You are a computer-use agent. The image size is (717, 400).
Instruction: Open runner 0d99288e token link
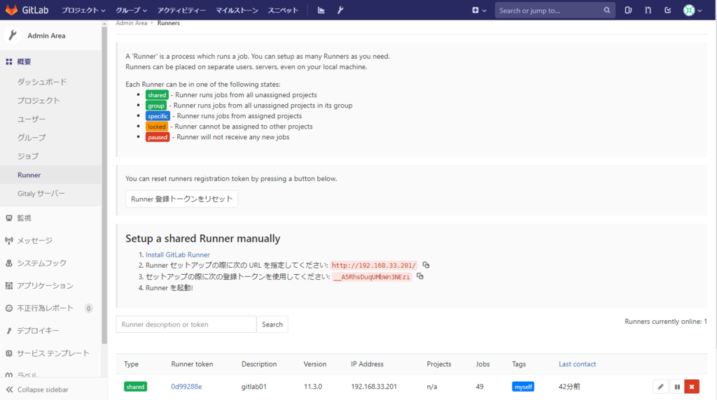tap(186, 386)
